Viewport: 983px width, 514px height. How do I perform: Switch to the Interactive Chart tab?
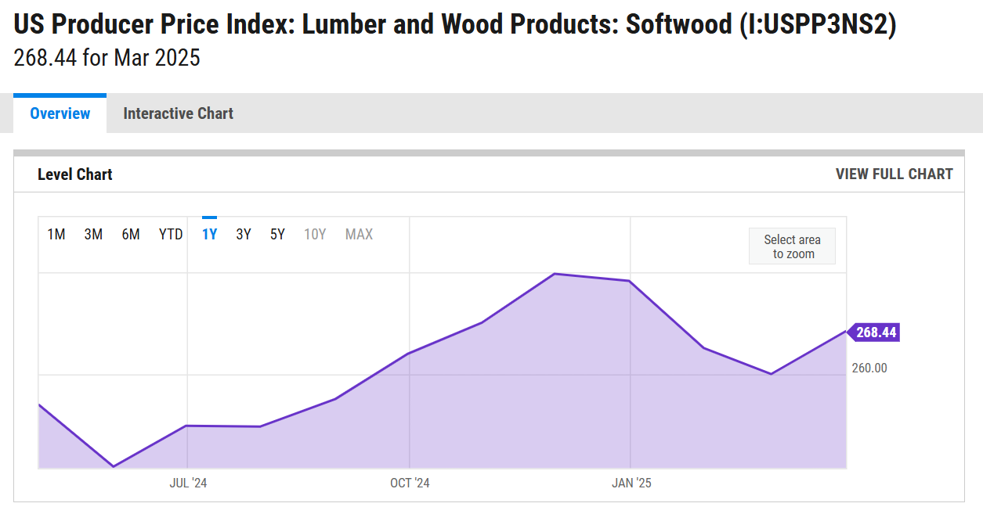(x=178, y=113)
